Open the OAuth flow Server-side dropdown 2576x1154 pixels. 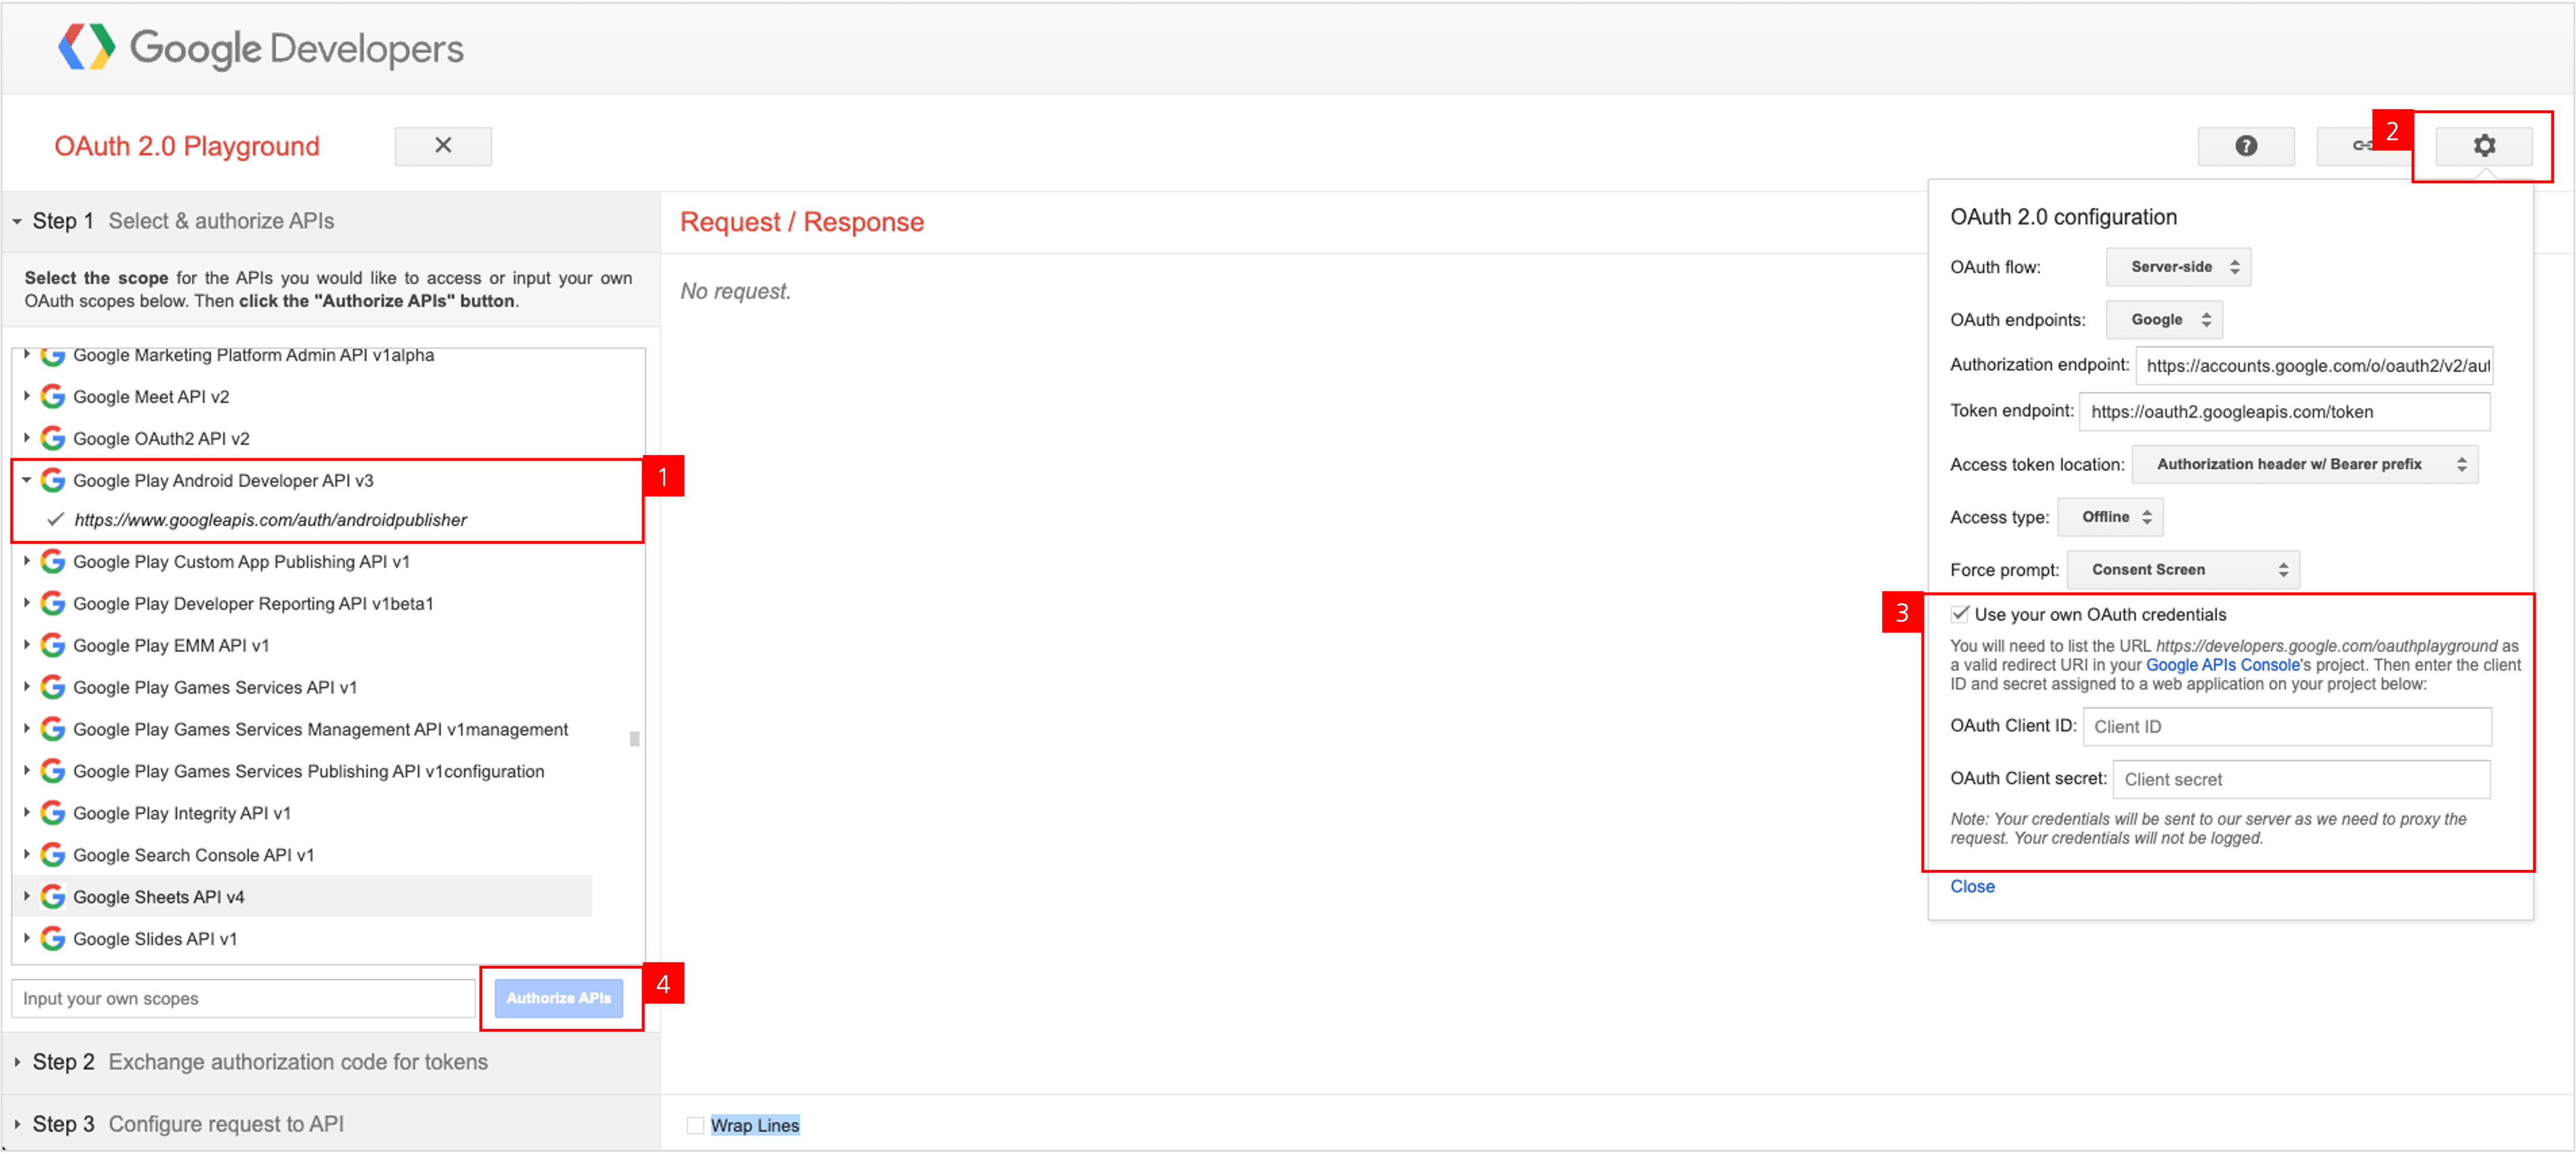pos(2178,267)
